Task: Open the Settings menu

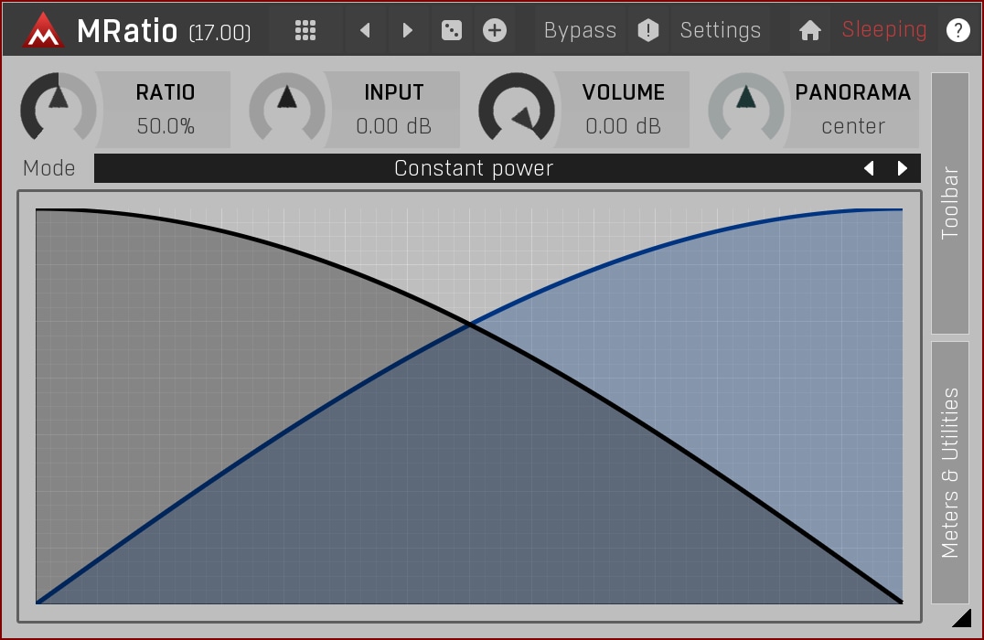Action: [720, 30]
